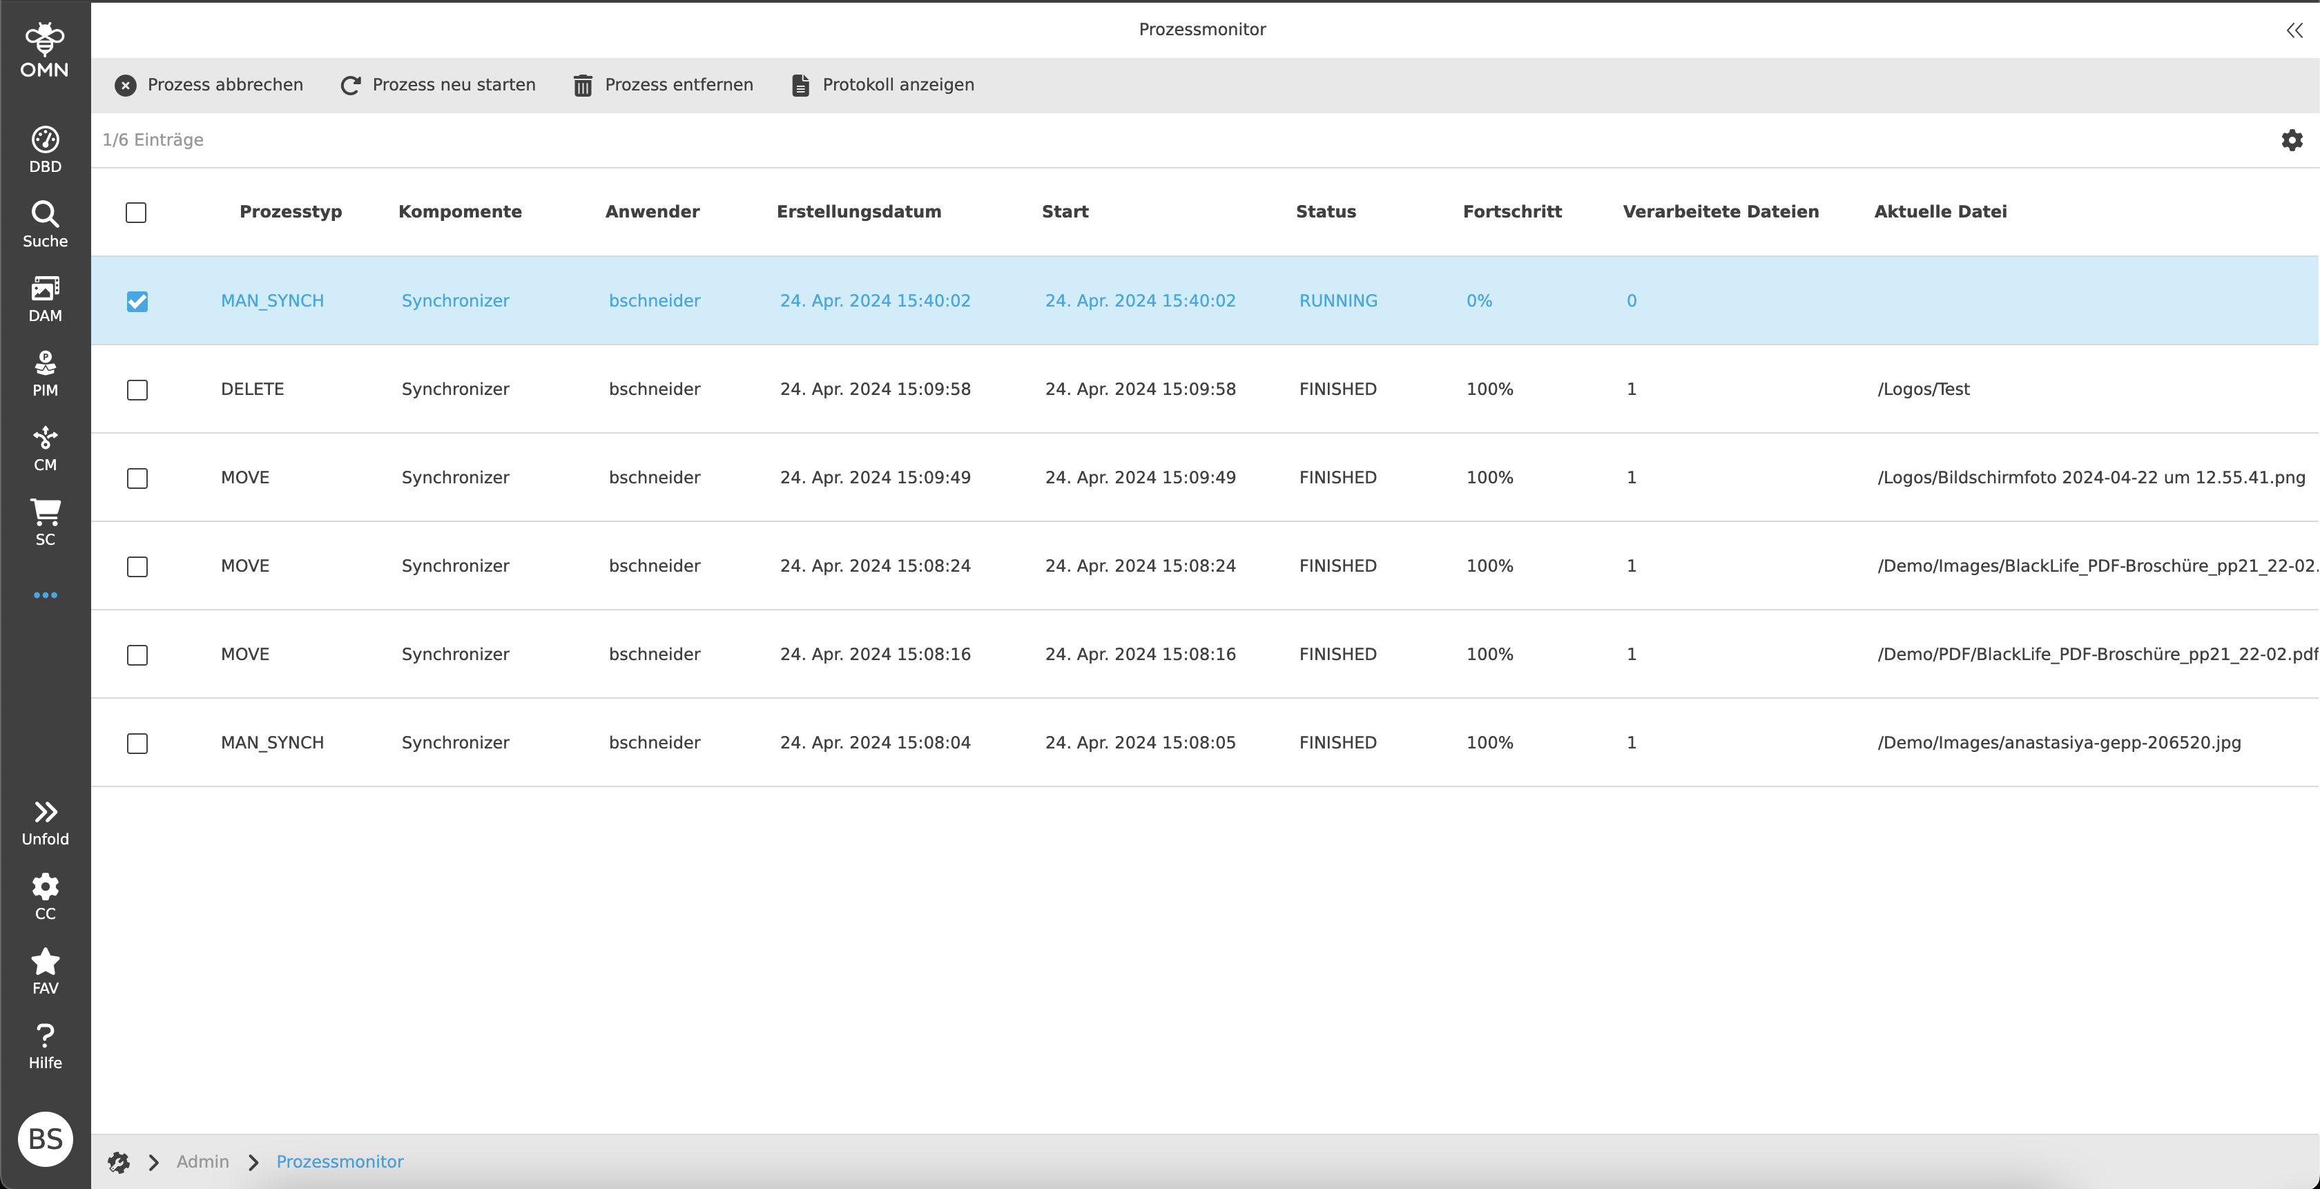This screenshot has width=2320, height=1189.
Task: Open table settings gear icon
Action: [x=2291, y=139]
